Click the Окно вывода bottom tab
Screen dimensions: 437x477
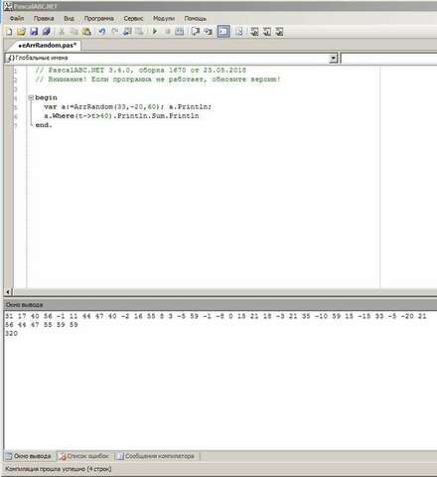point(29,456)
